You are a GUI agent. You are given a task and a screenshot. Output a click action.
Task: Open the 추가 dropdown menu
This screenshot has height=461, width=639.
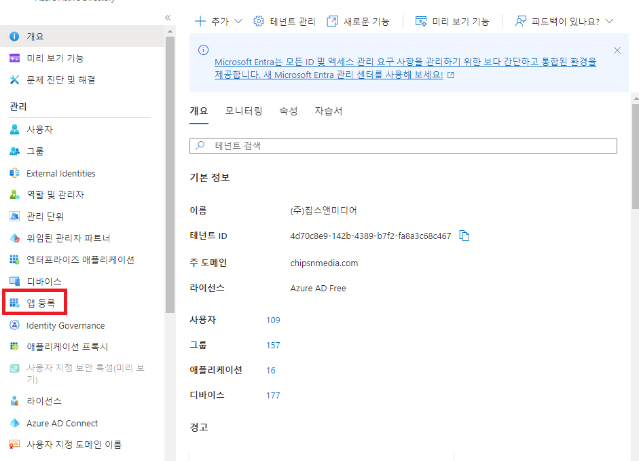coord(219,21)
